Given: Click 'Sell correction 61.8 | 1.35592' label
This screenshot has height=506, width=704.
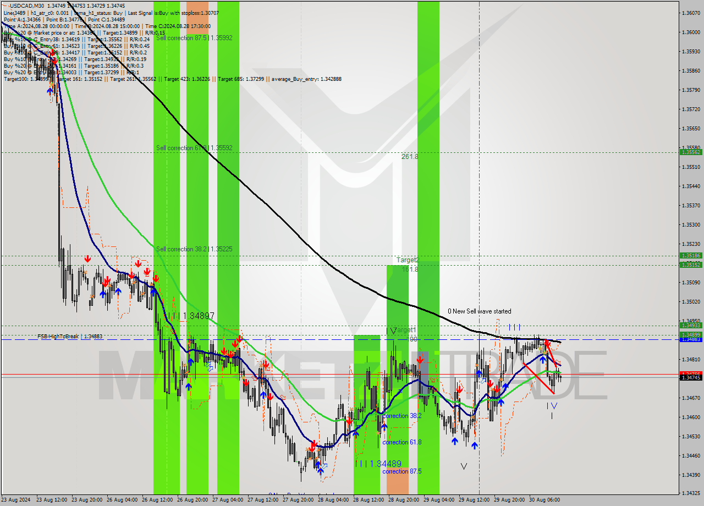Looking at the screenshot, I should pos(194,148).
